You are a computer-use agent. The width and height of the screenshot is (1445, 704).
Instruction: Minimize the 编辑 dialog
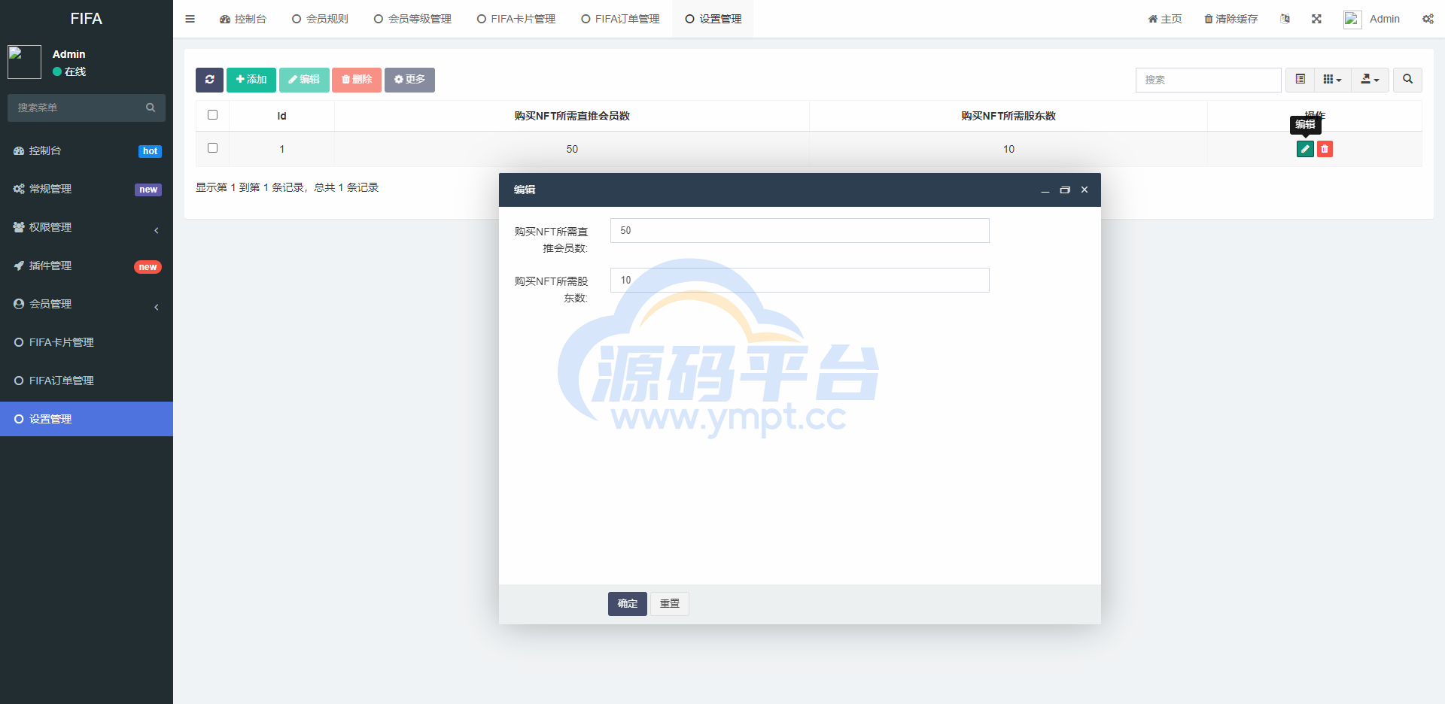point(1045,190)
